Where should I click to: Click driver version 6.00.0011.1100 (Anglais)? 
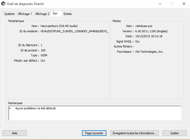[151, 31]
